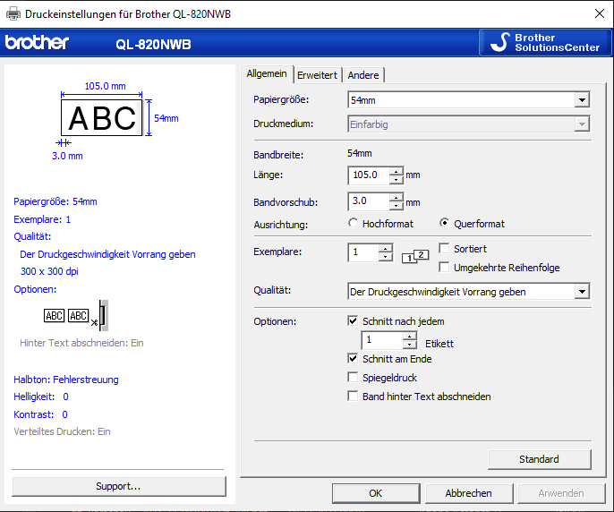
Task: Click the 'Helligkeit: 0' summary text
Action: click(x=41, y=397)
